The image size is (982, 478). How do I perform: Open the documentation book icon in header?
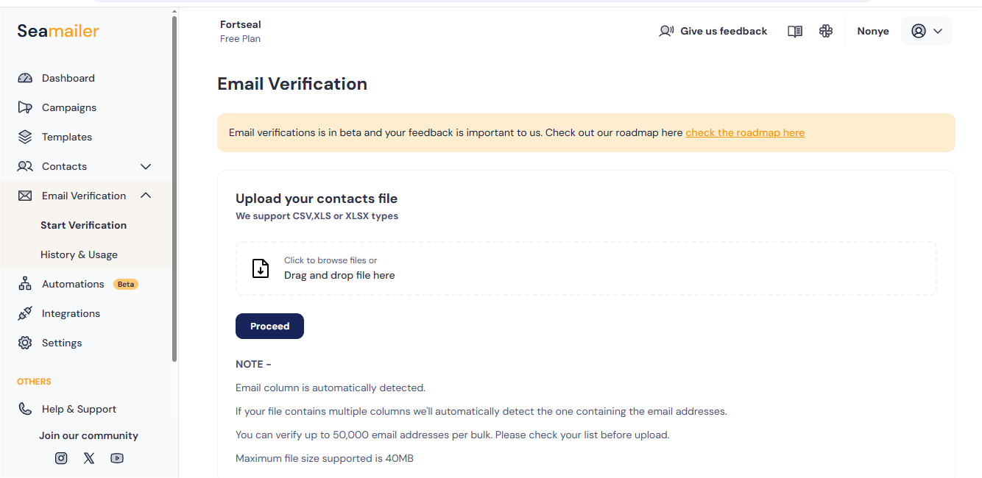point(795,31)
